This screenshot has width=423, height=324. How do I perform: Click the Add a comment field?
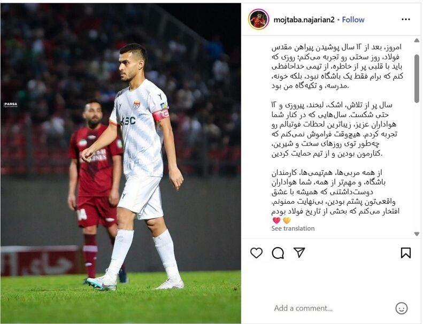pyautogui.click(x=304, y=308)
